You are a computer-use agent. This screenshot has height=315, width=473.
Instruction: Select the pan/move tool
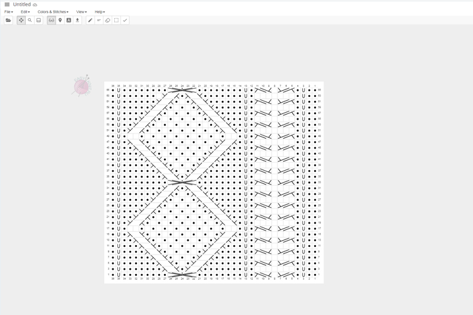click(x=21, y=20)
